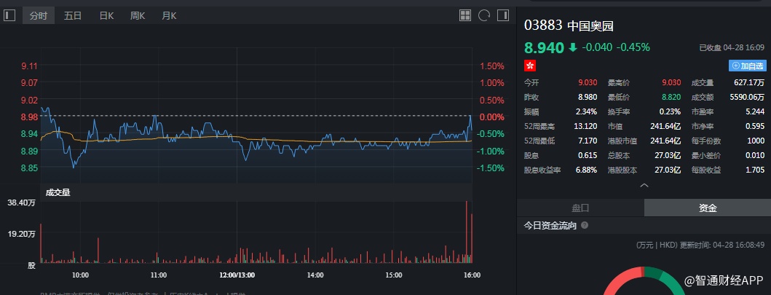Click the green down-arrow beside 8.940
The height and width of the screenshot is (295, 771).
[x=572, y=47]
